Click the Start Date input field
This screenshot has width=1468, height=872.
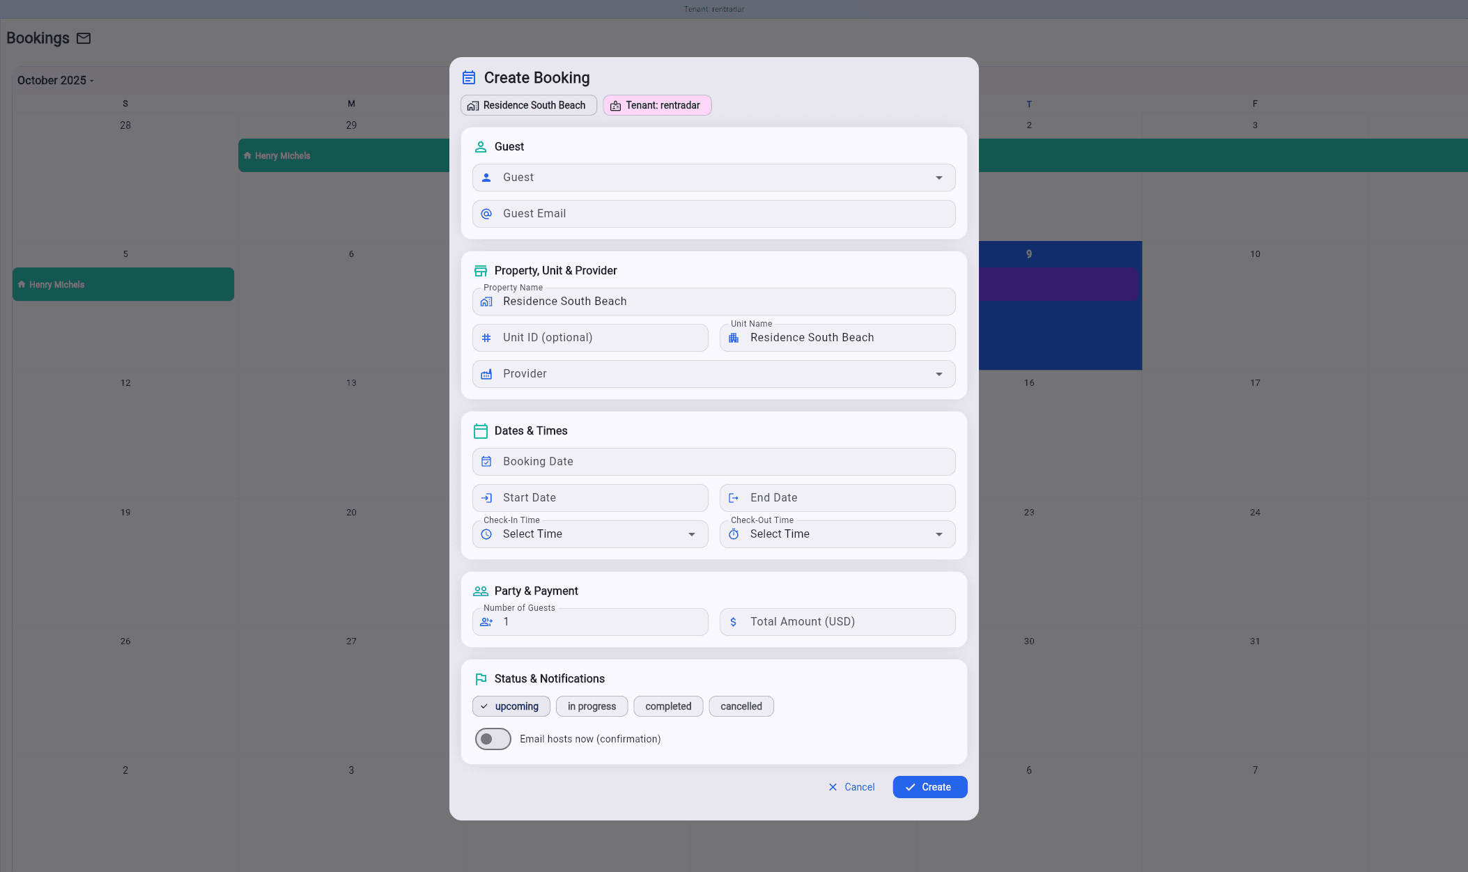[x=590, y=498]
